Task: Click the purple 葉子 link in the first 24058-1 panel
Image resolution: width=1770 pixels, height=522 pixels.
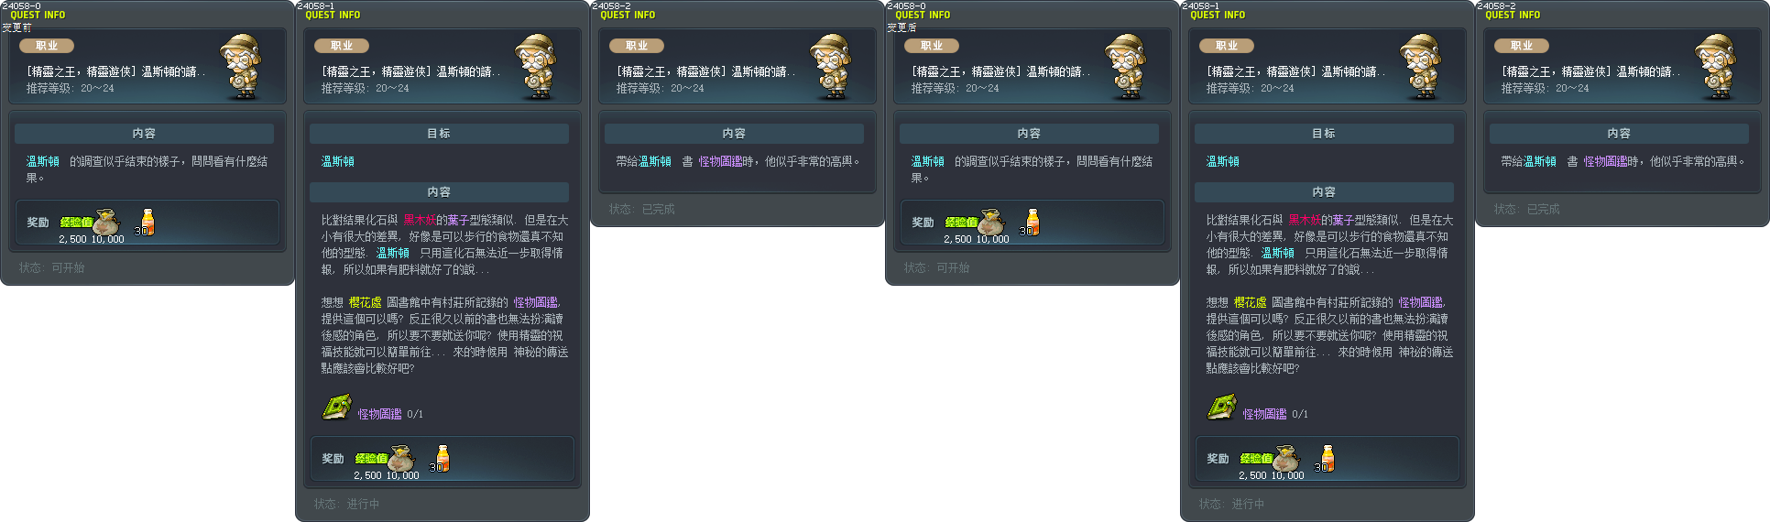Action: click(458, 220)
